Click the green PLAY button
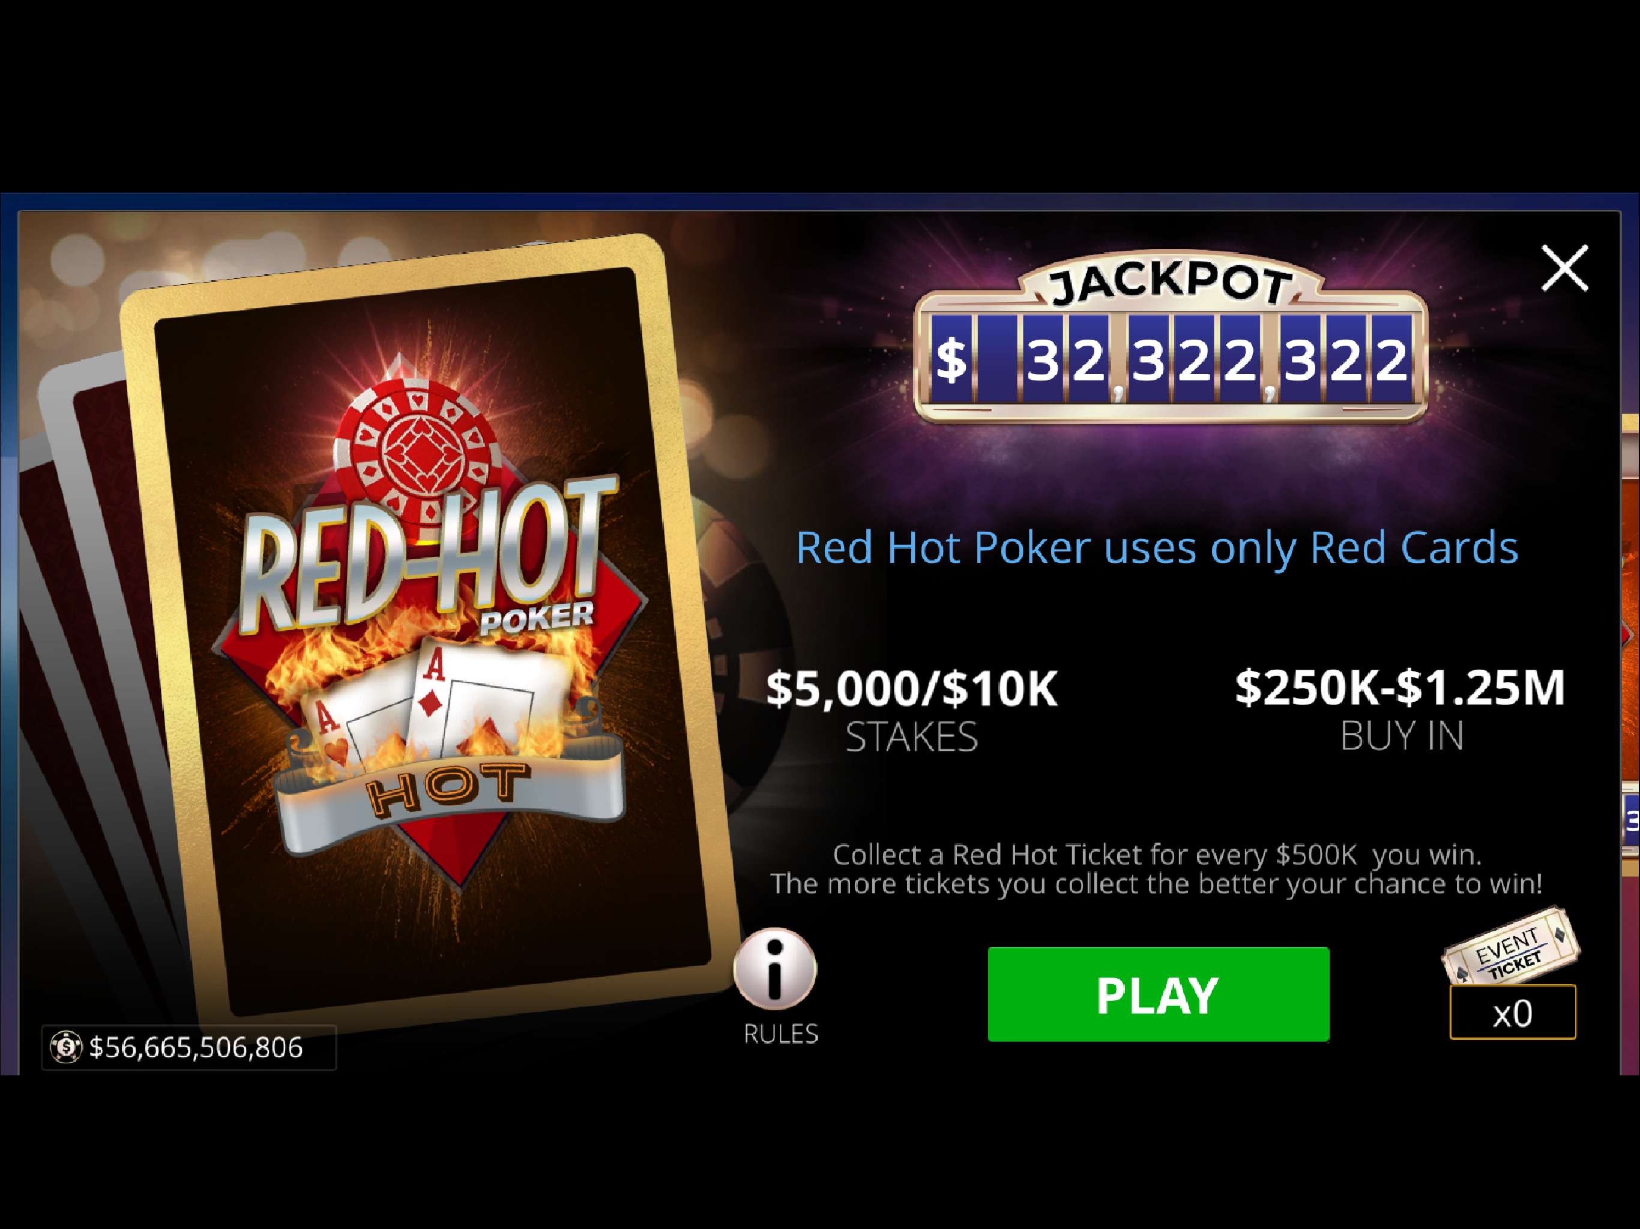This screenshot has width=1640, height=1229. [1158, 994]
